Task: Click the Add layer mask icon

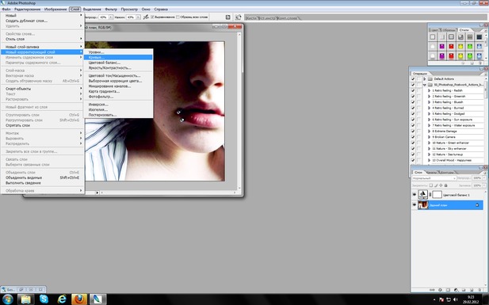Action: point(448,290)
